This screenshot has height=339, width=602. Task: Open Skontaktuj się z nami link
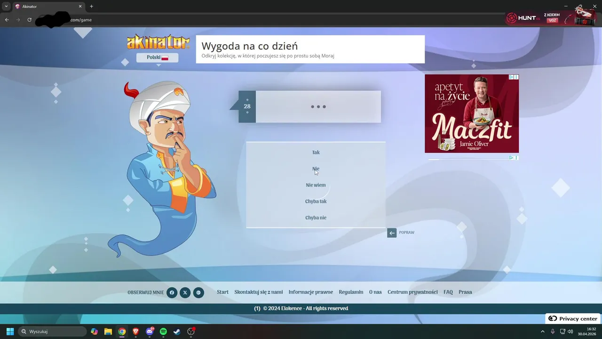pyautogui.click(x=259, y=292)
